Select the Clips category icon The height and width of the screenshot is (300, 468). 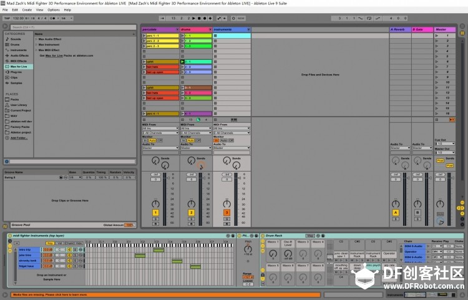(x=7, y=77)
